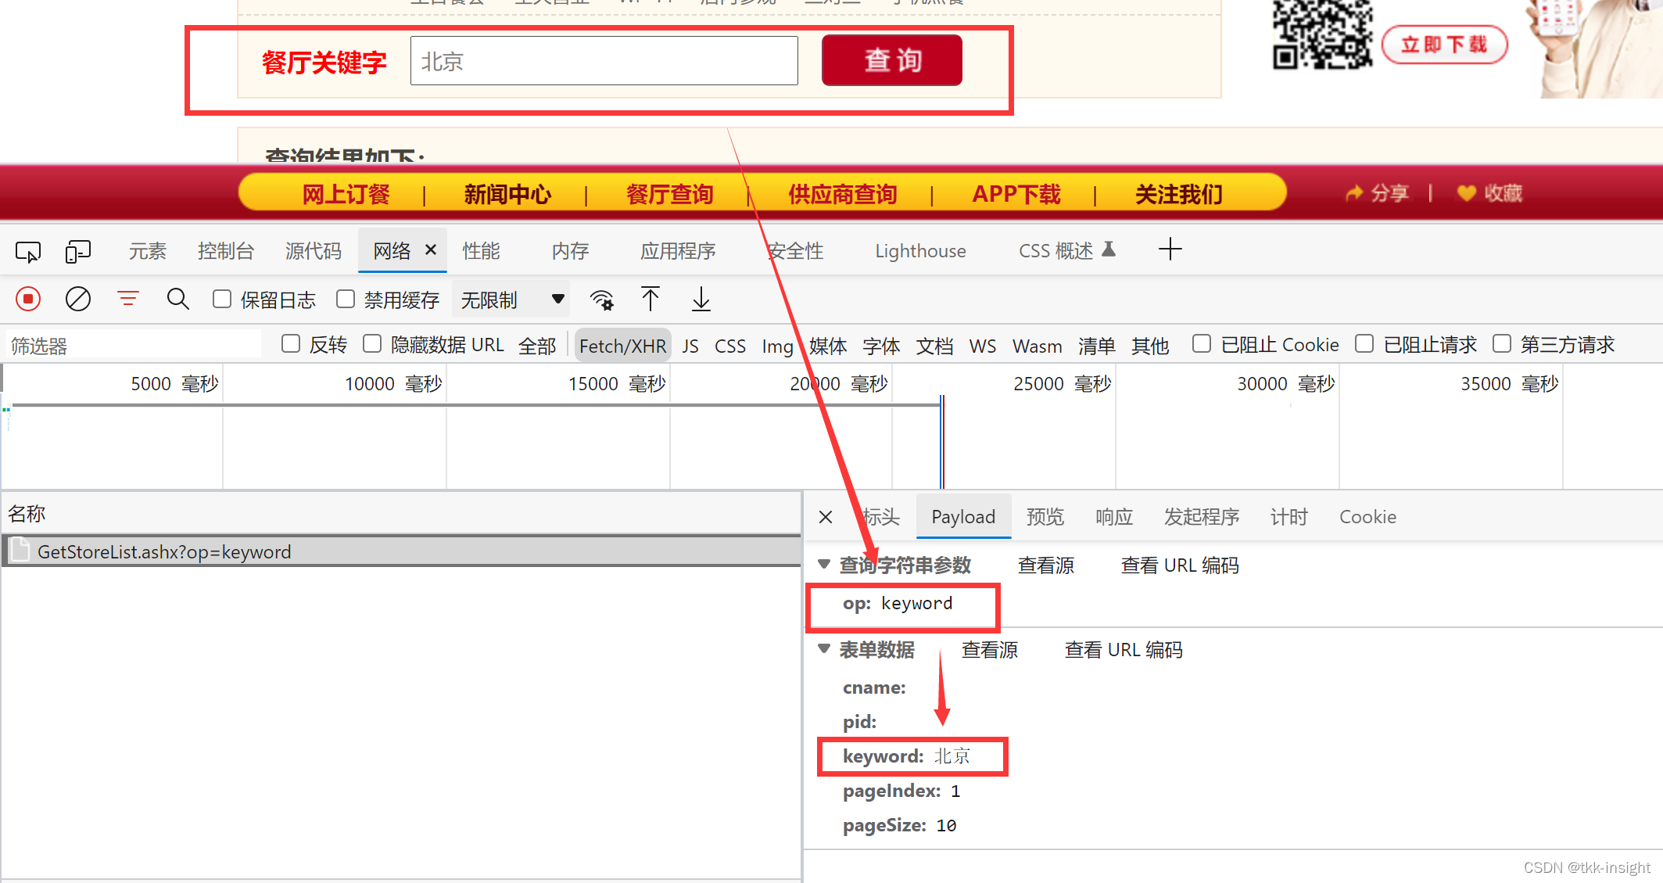Image resolution: width=1663 pixels, height=883 pixels.
Task: Click the red 查询 button
Action: click(891, 60)
